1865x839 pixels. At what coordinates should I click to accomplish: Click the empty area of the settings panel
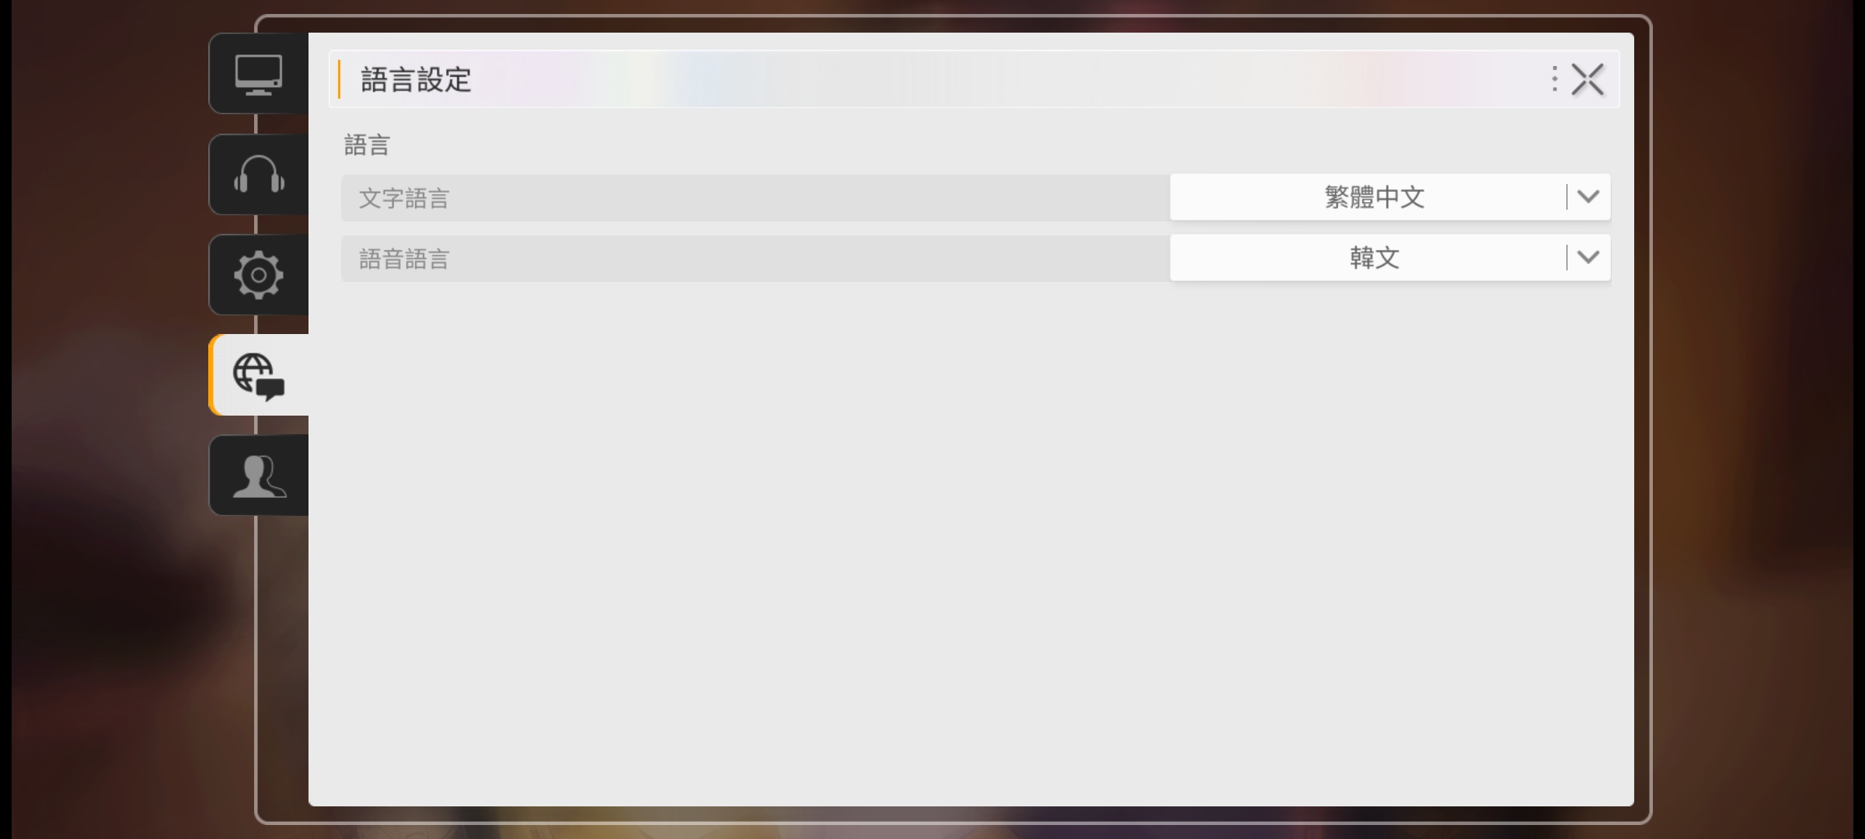click(x=971, y=544)
